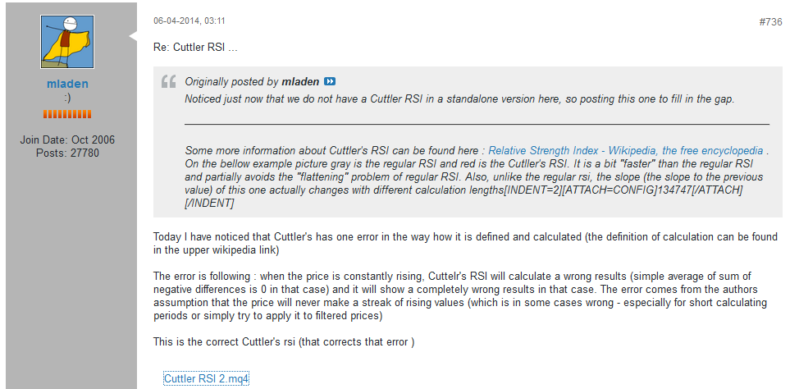799x389 pixels.
Task: Click the ':)' user title under username
Action: (67, 98)
